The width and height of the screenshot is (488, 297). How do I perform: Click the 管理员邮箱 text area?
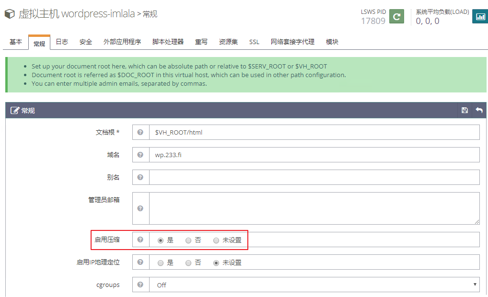click(x=314, y=208)
